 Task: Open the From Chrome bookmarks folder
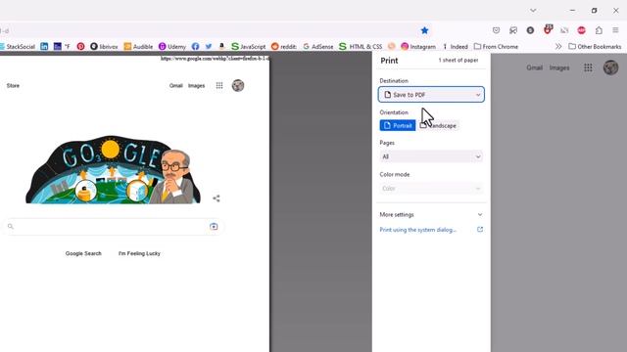[x=496, y=46]
